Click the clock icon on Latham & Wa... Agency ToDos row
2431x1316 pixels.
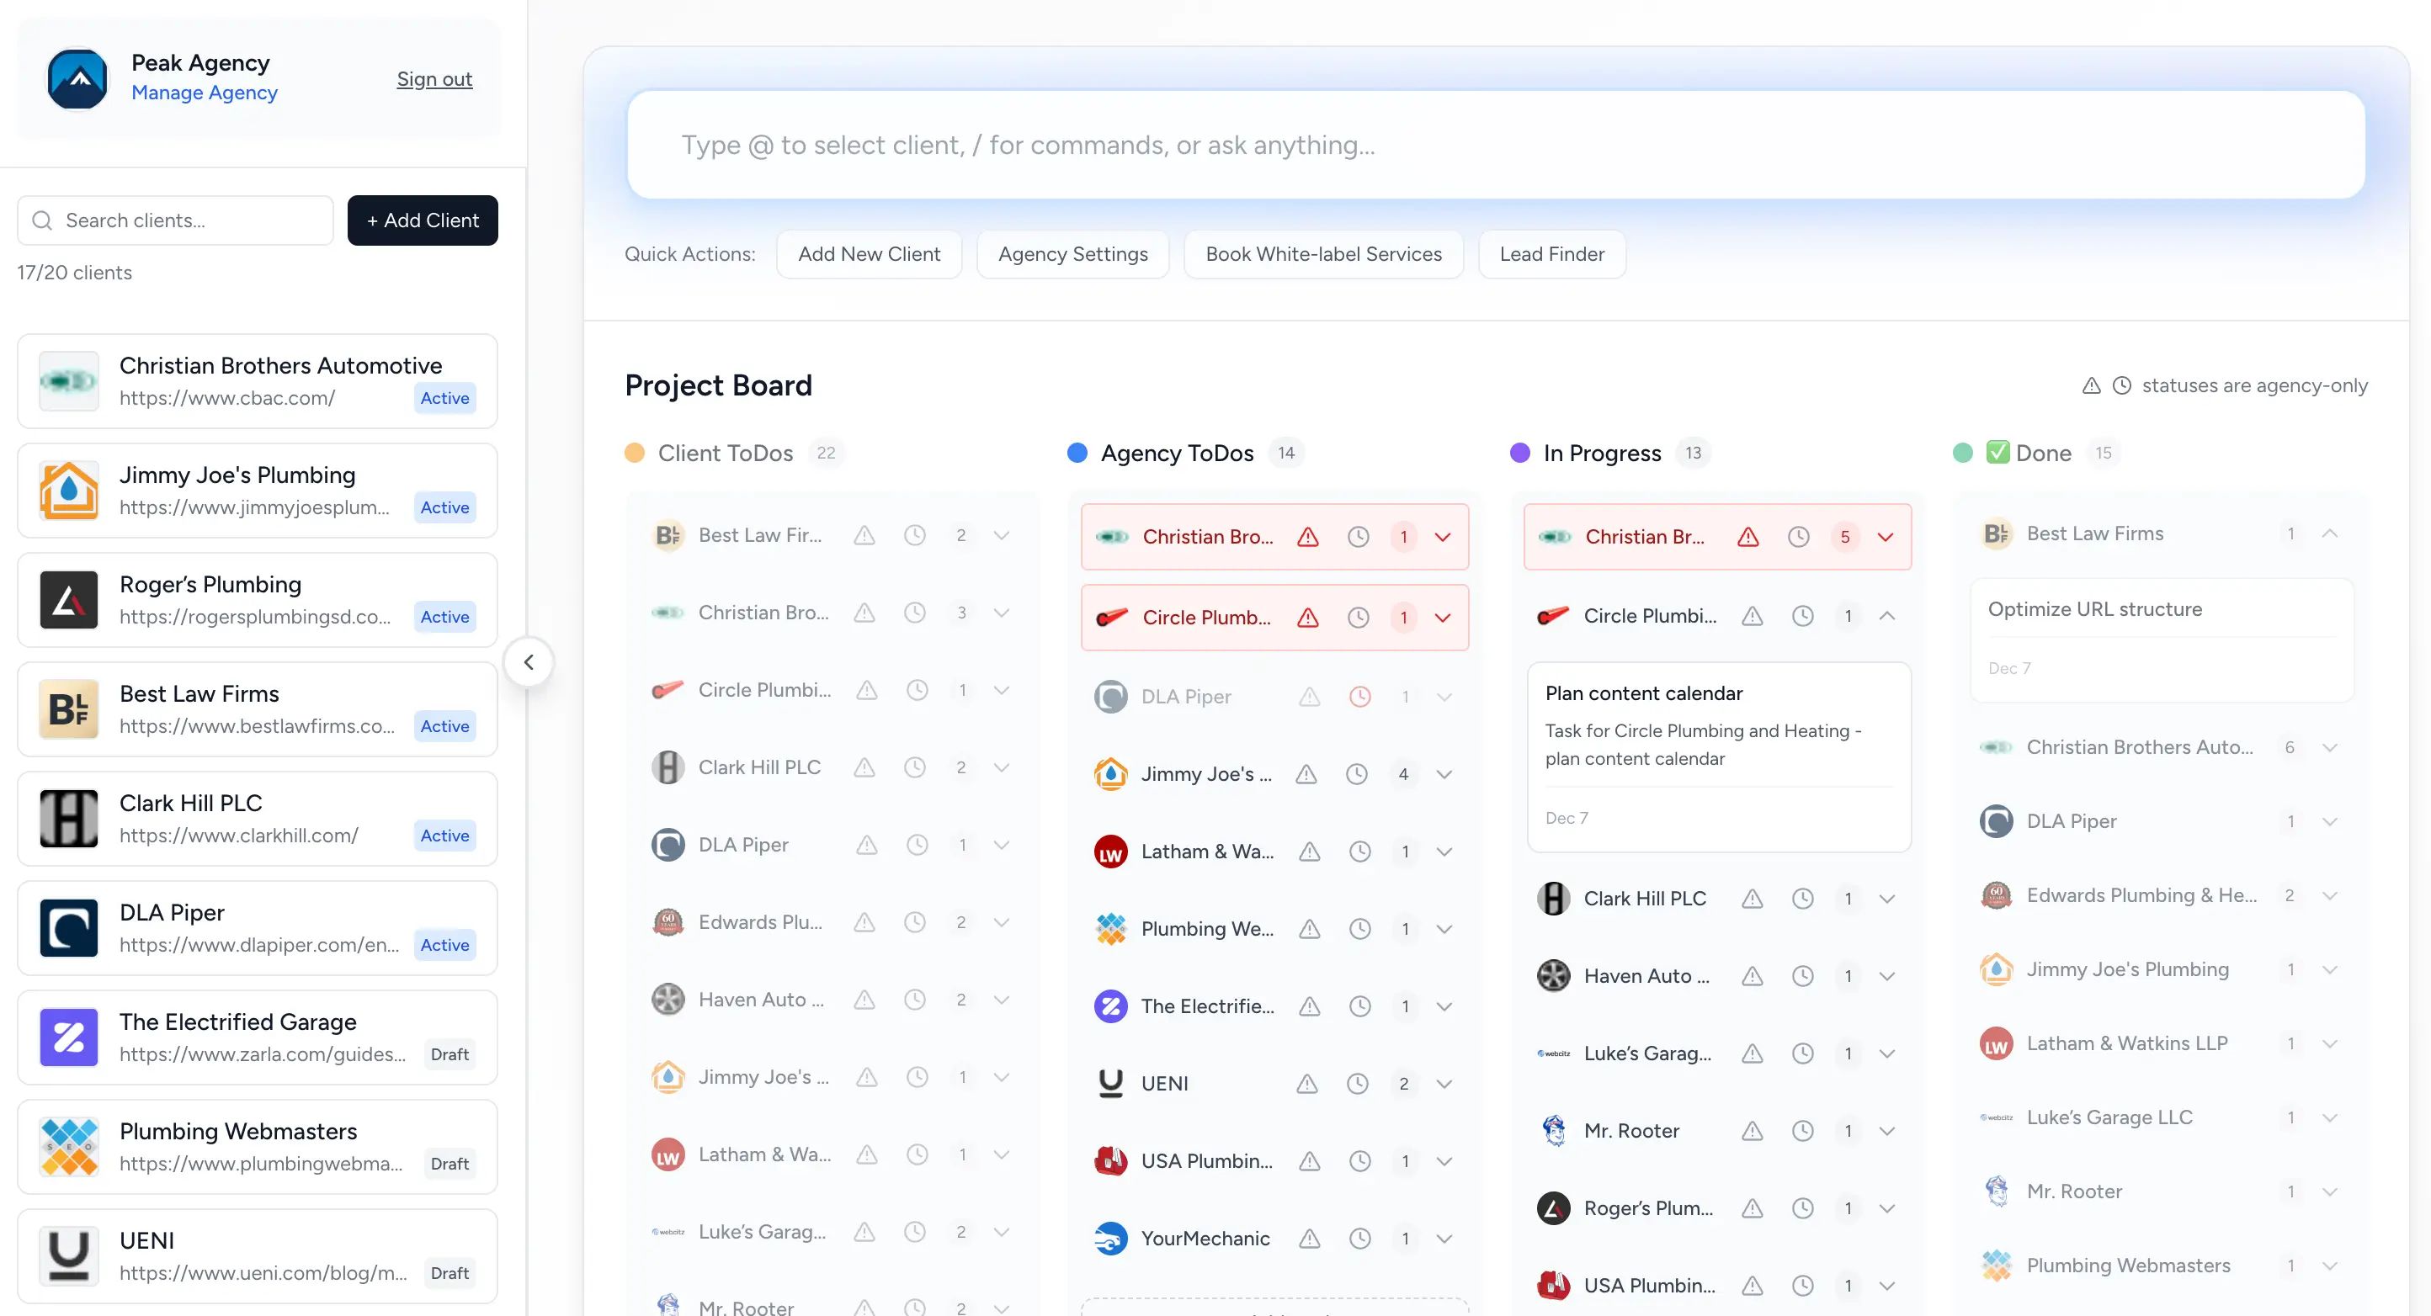[1360, 852]
